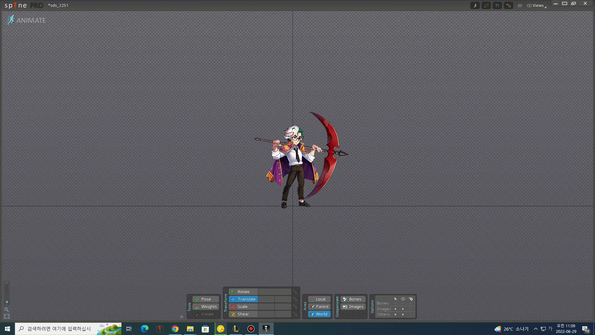This screenshot has width=595, height=335.
Task: Open the Dopesheet dots icon in title bar
Action: click(x=497, y=6)
